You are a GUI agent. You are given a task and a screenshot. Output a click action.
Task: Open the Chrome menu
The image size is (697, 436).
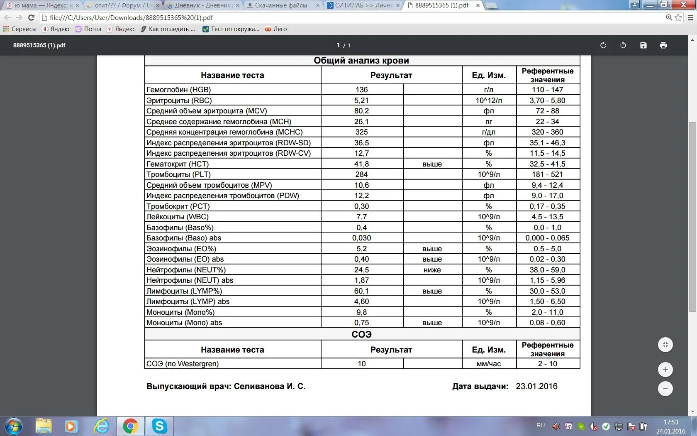[x=690, y=17]
